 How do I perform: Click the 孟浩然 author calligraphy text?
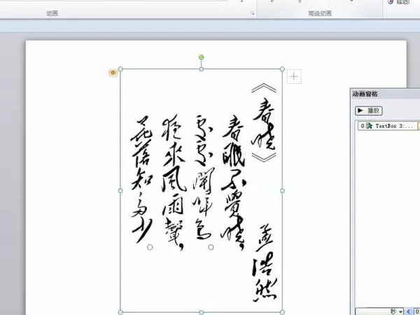click(x=265, y=264)
